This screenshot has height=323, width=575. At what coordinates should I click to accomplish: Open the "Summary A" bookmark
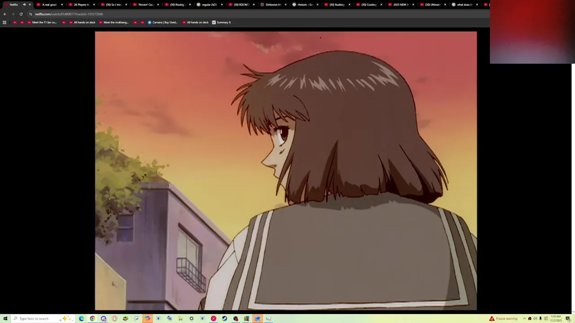(x=221, y=22)
